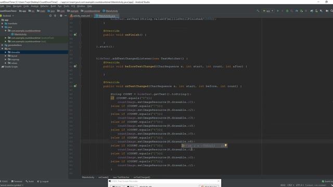Click the Attach Debugger to Process icon

tap(301, 11)
